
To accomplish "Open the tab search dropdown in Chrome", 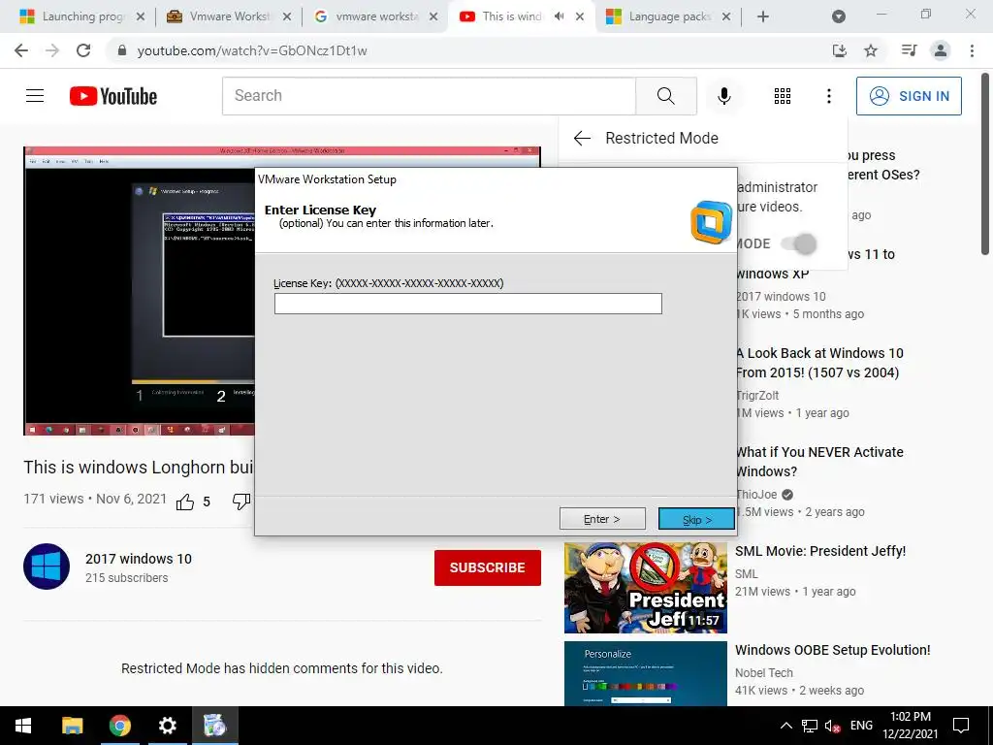I will click(x=839, y=16).
